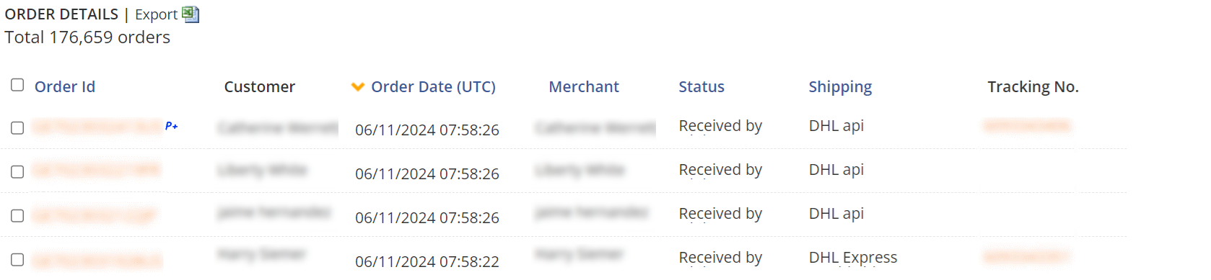Sort by Status column header
This screenshot has height=280, width=1211.
tap(701, 87)
